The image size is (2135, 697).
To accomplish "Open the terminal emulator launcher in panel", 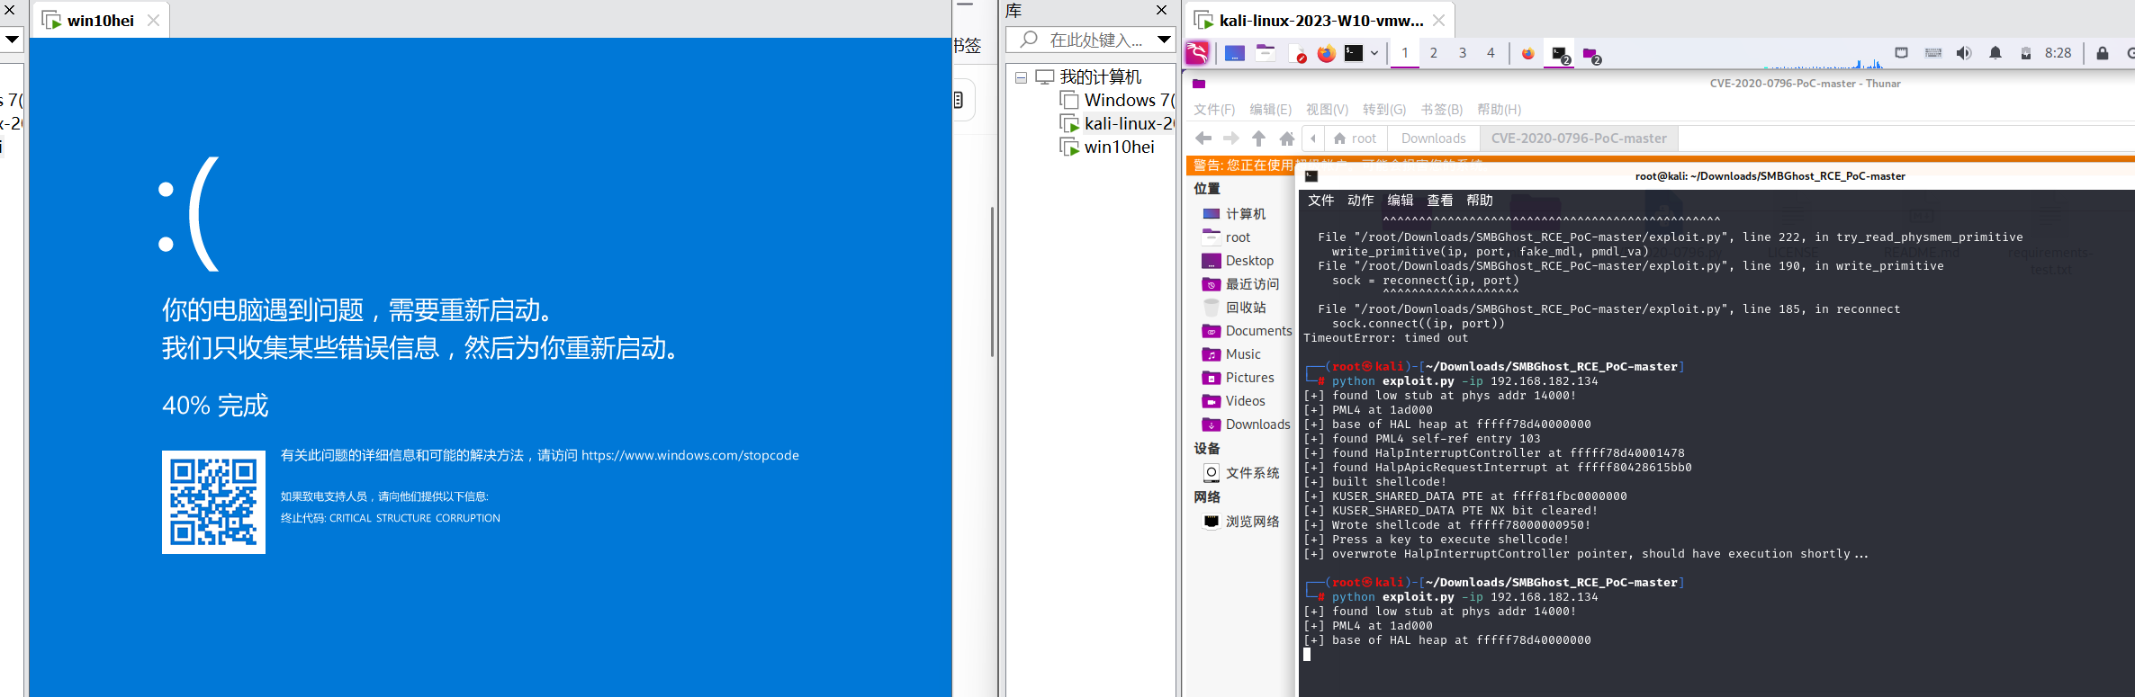I will coord(1354,53).
